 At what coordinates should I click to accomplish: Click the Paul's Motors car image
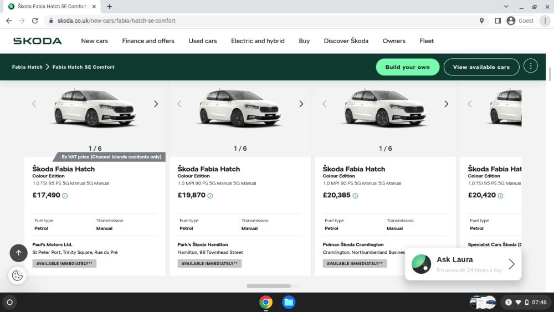95,108
